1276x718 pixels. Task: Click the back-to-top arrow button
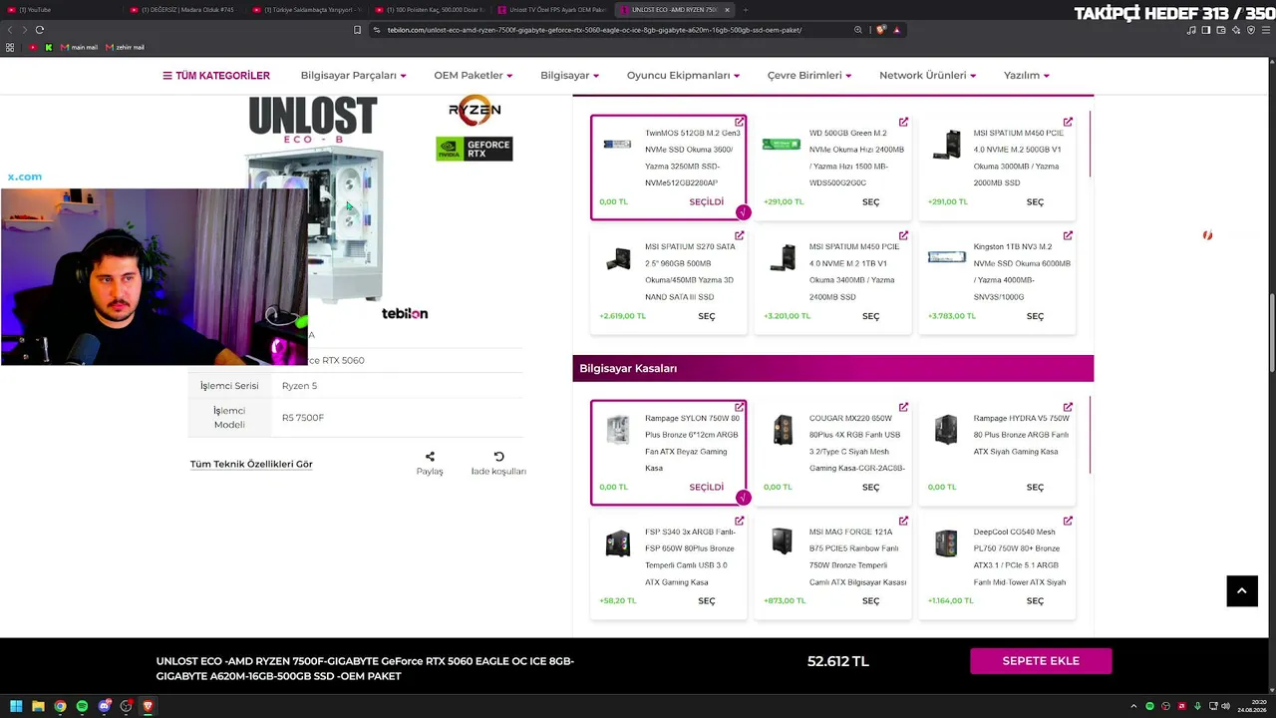(x=1241, y=590)
